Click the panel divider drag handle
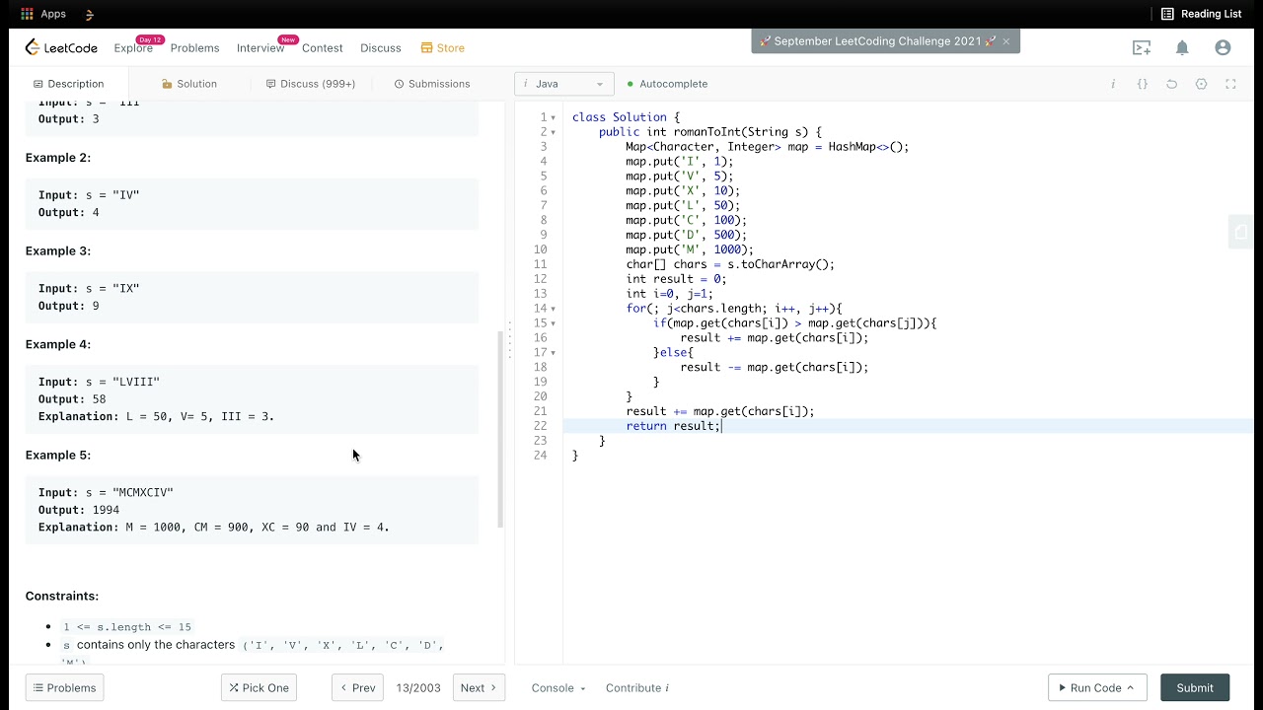 coord(509,339)
